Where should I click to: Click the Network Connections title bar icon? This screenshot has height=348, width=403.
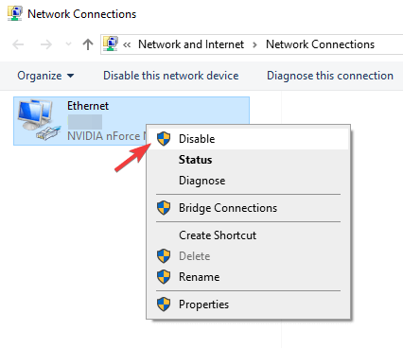pyautogui.click(x=15, y=13)
